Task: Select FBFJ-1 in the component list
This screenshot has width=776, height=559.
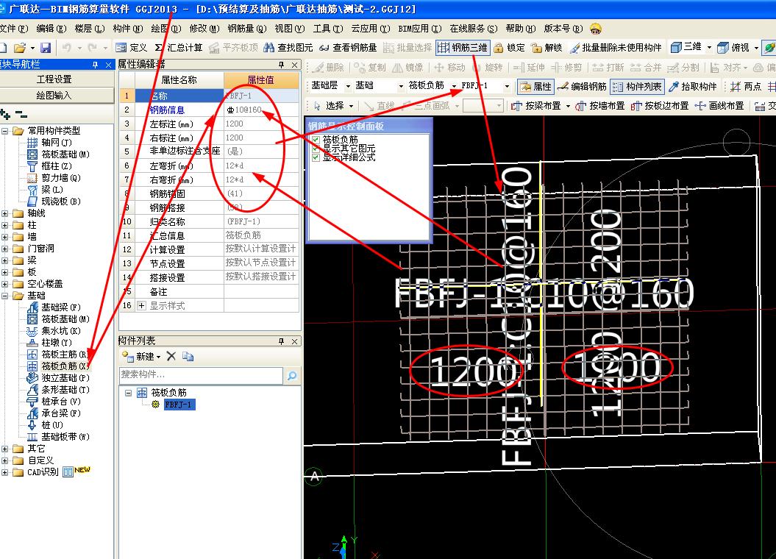Action: [179, 405]
